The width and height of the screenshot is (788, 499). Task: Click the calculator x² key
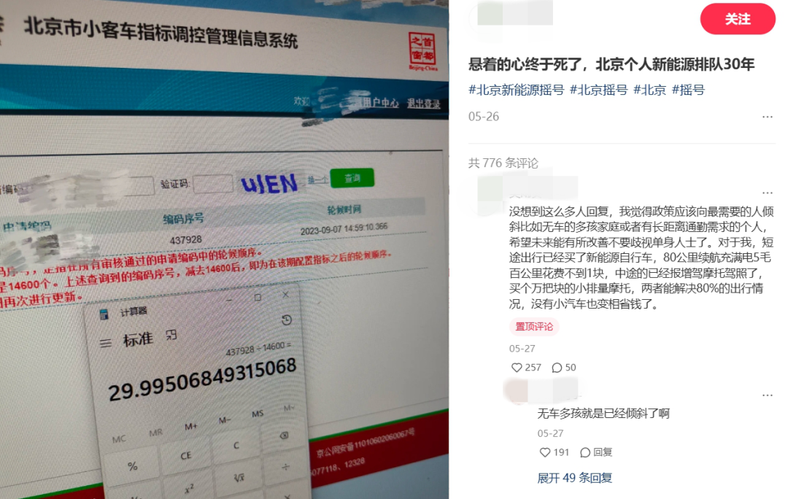[189, 489]
